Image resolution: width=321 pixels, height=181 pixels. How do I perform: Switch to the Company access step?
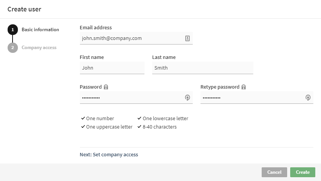[x=39, y=48]
